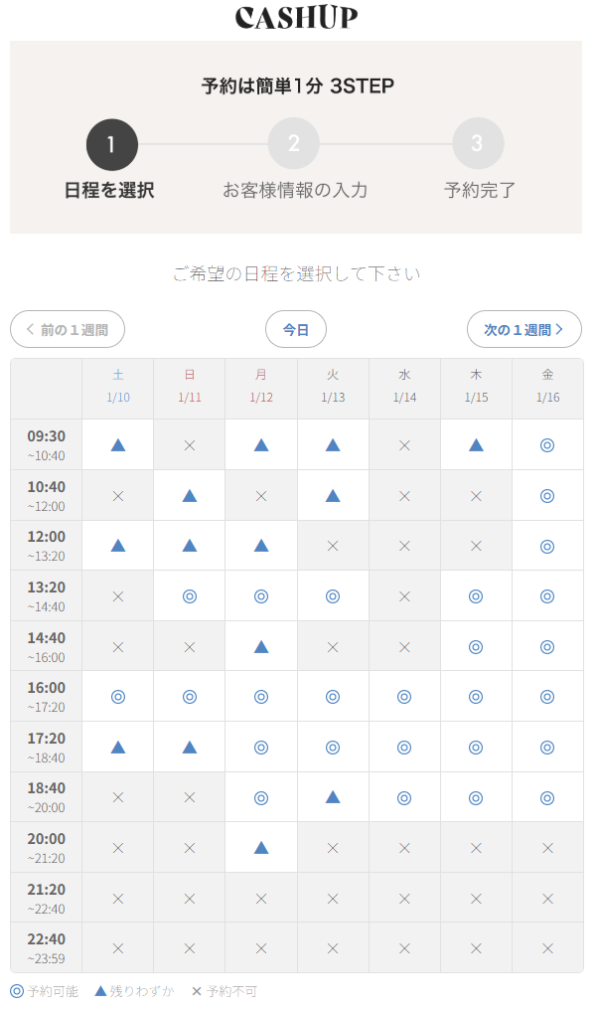Select triangle slot Monday 1/12 at 14:40
597x1009 pixels.
point(261,646)
